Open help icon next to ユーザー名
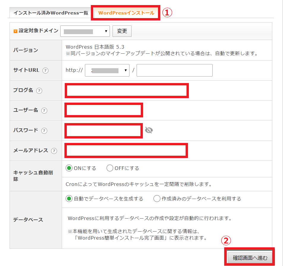Viewport: 283px width, 266px height. pos(44,110)
